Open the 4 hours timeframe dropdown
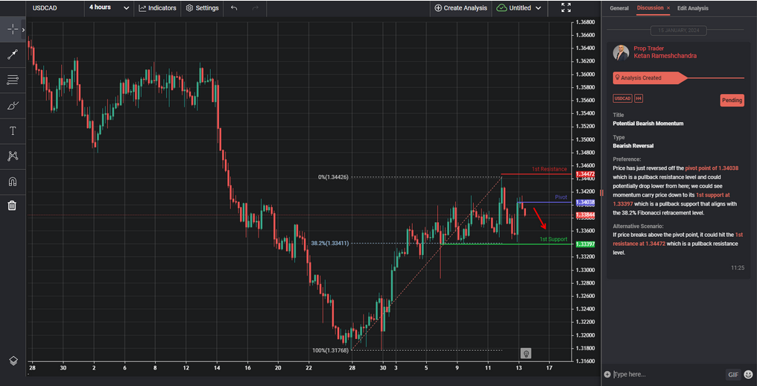 coord(109,7)
